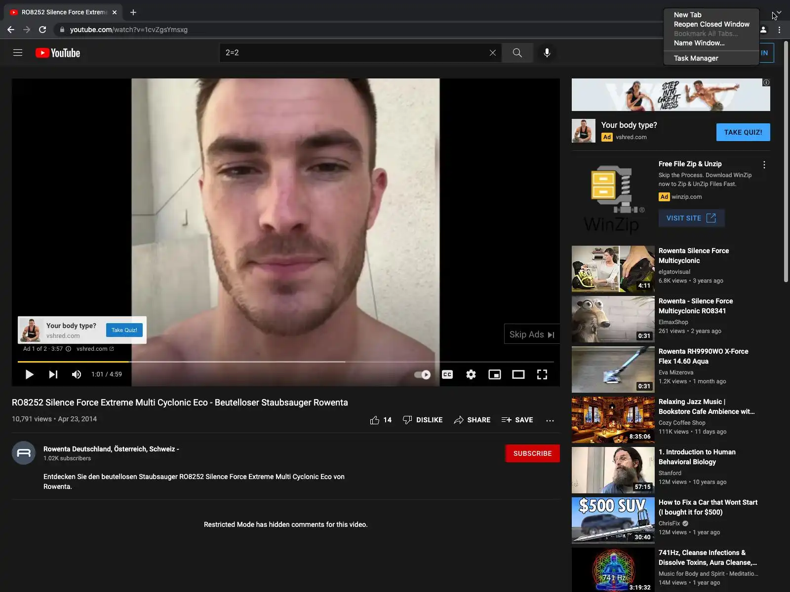Open the Chrome tab search chevron
The width and height of the screenshot is (790, 592).
tap(779, 12)
